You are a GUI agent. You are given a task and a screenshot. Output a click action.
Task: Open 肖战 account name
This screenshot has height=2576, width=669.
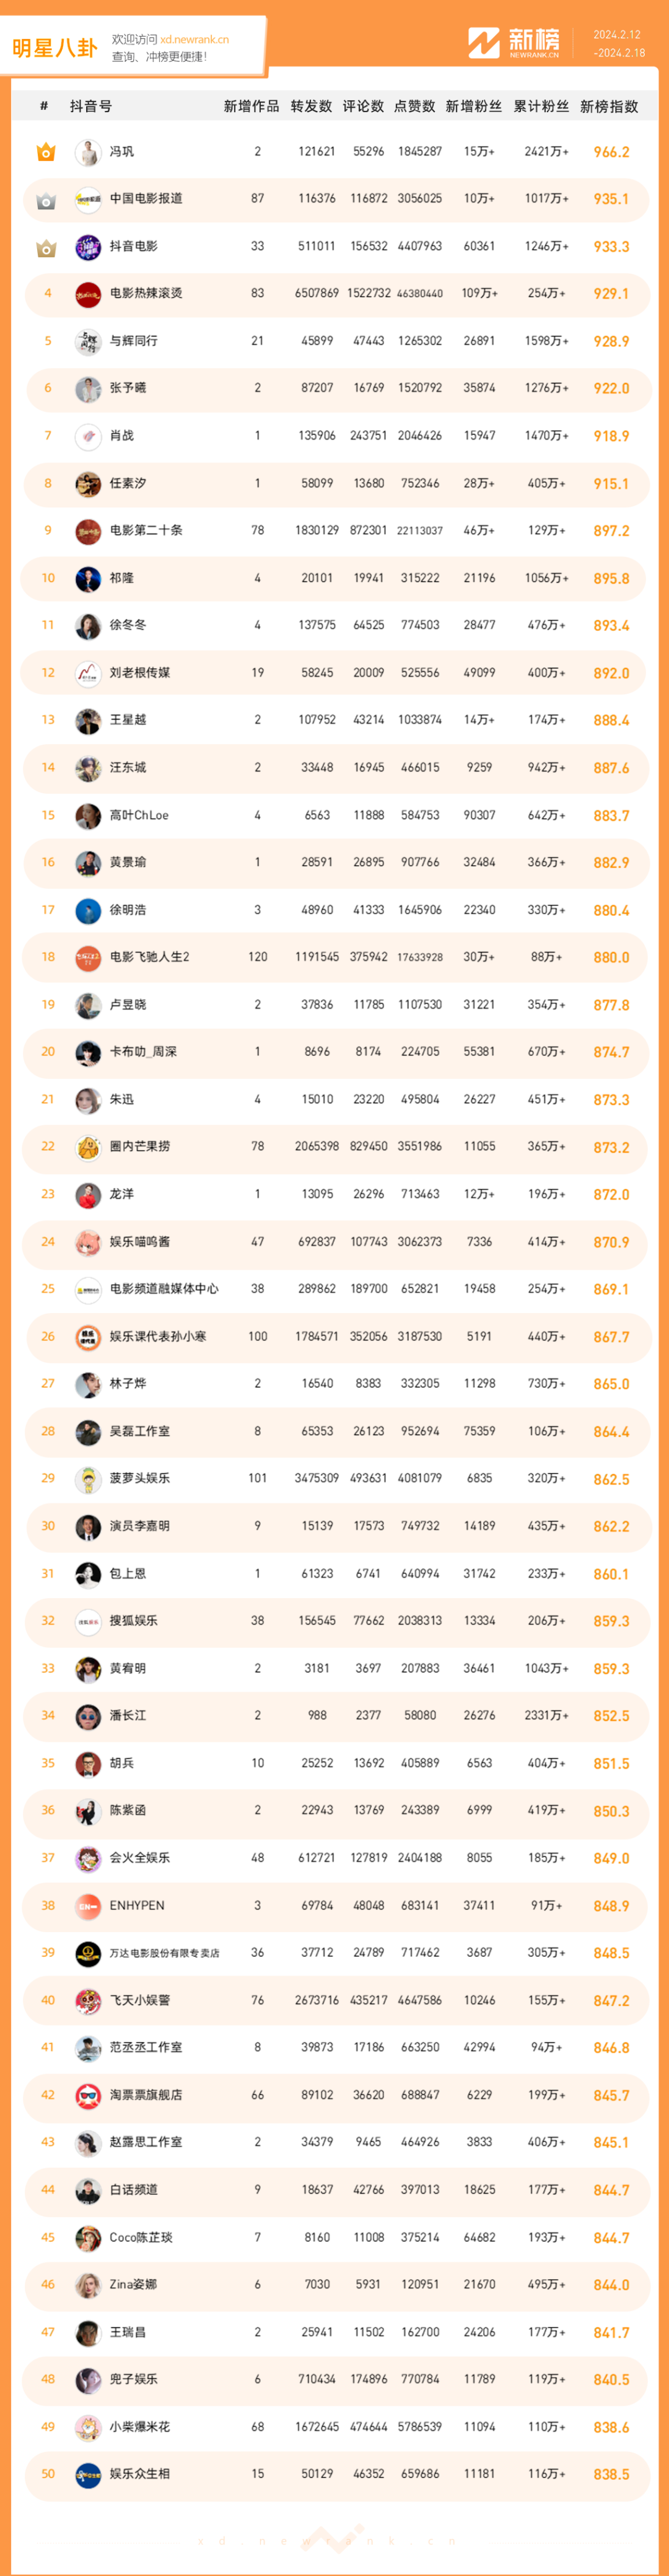122,436
